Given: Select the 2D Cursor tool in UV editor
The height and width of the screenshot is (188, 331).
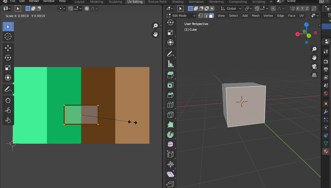Looking at the screenshot, I should point(8,36).
